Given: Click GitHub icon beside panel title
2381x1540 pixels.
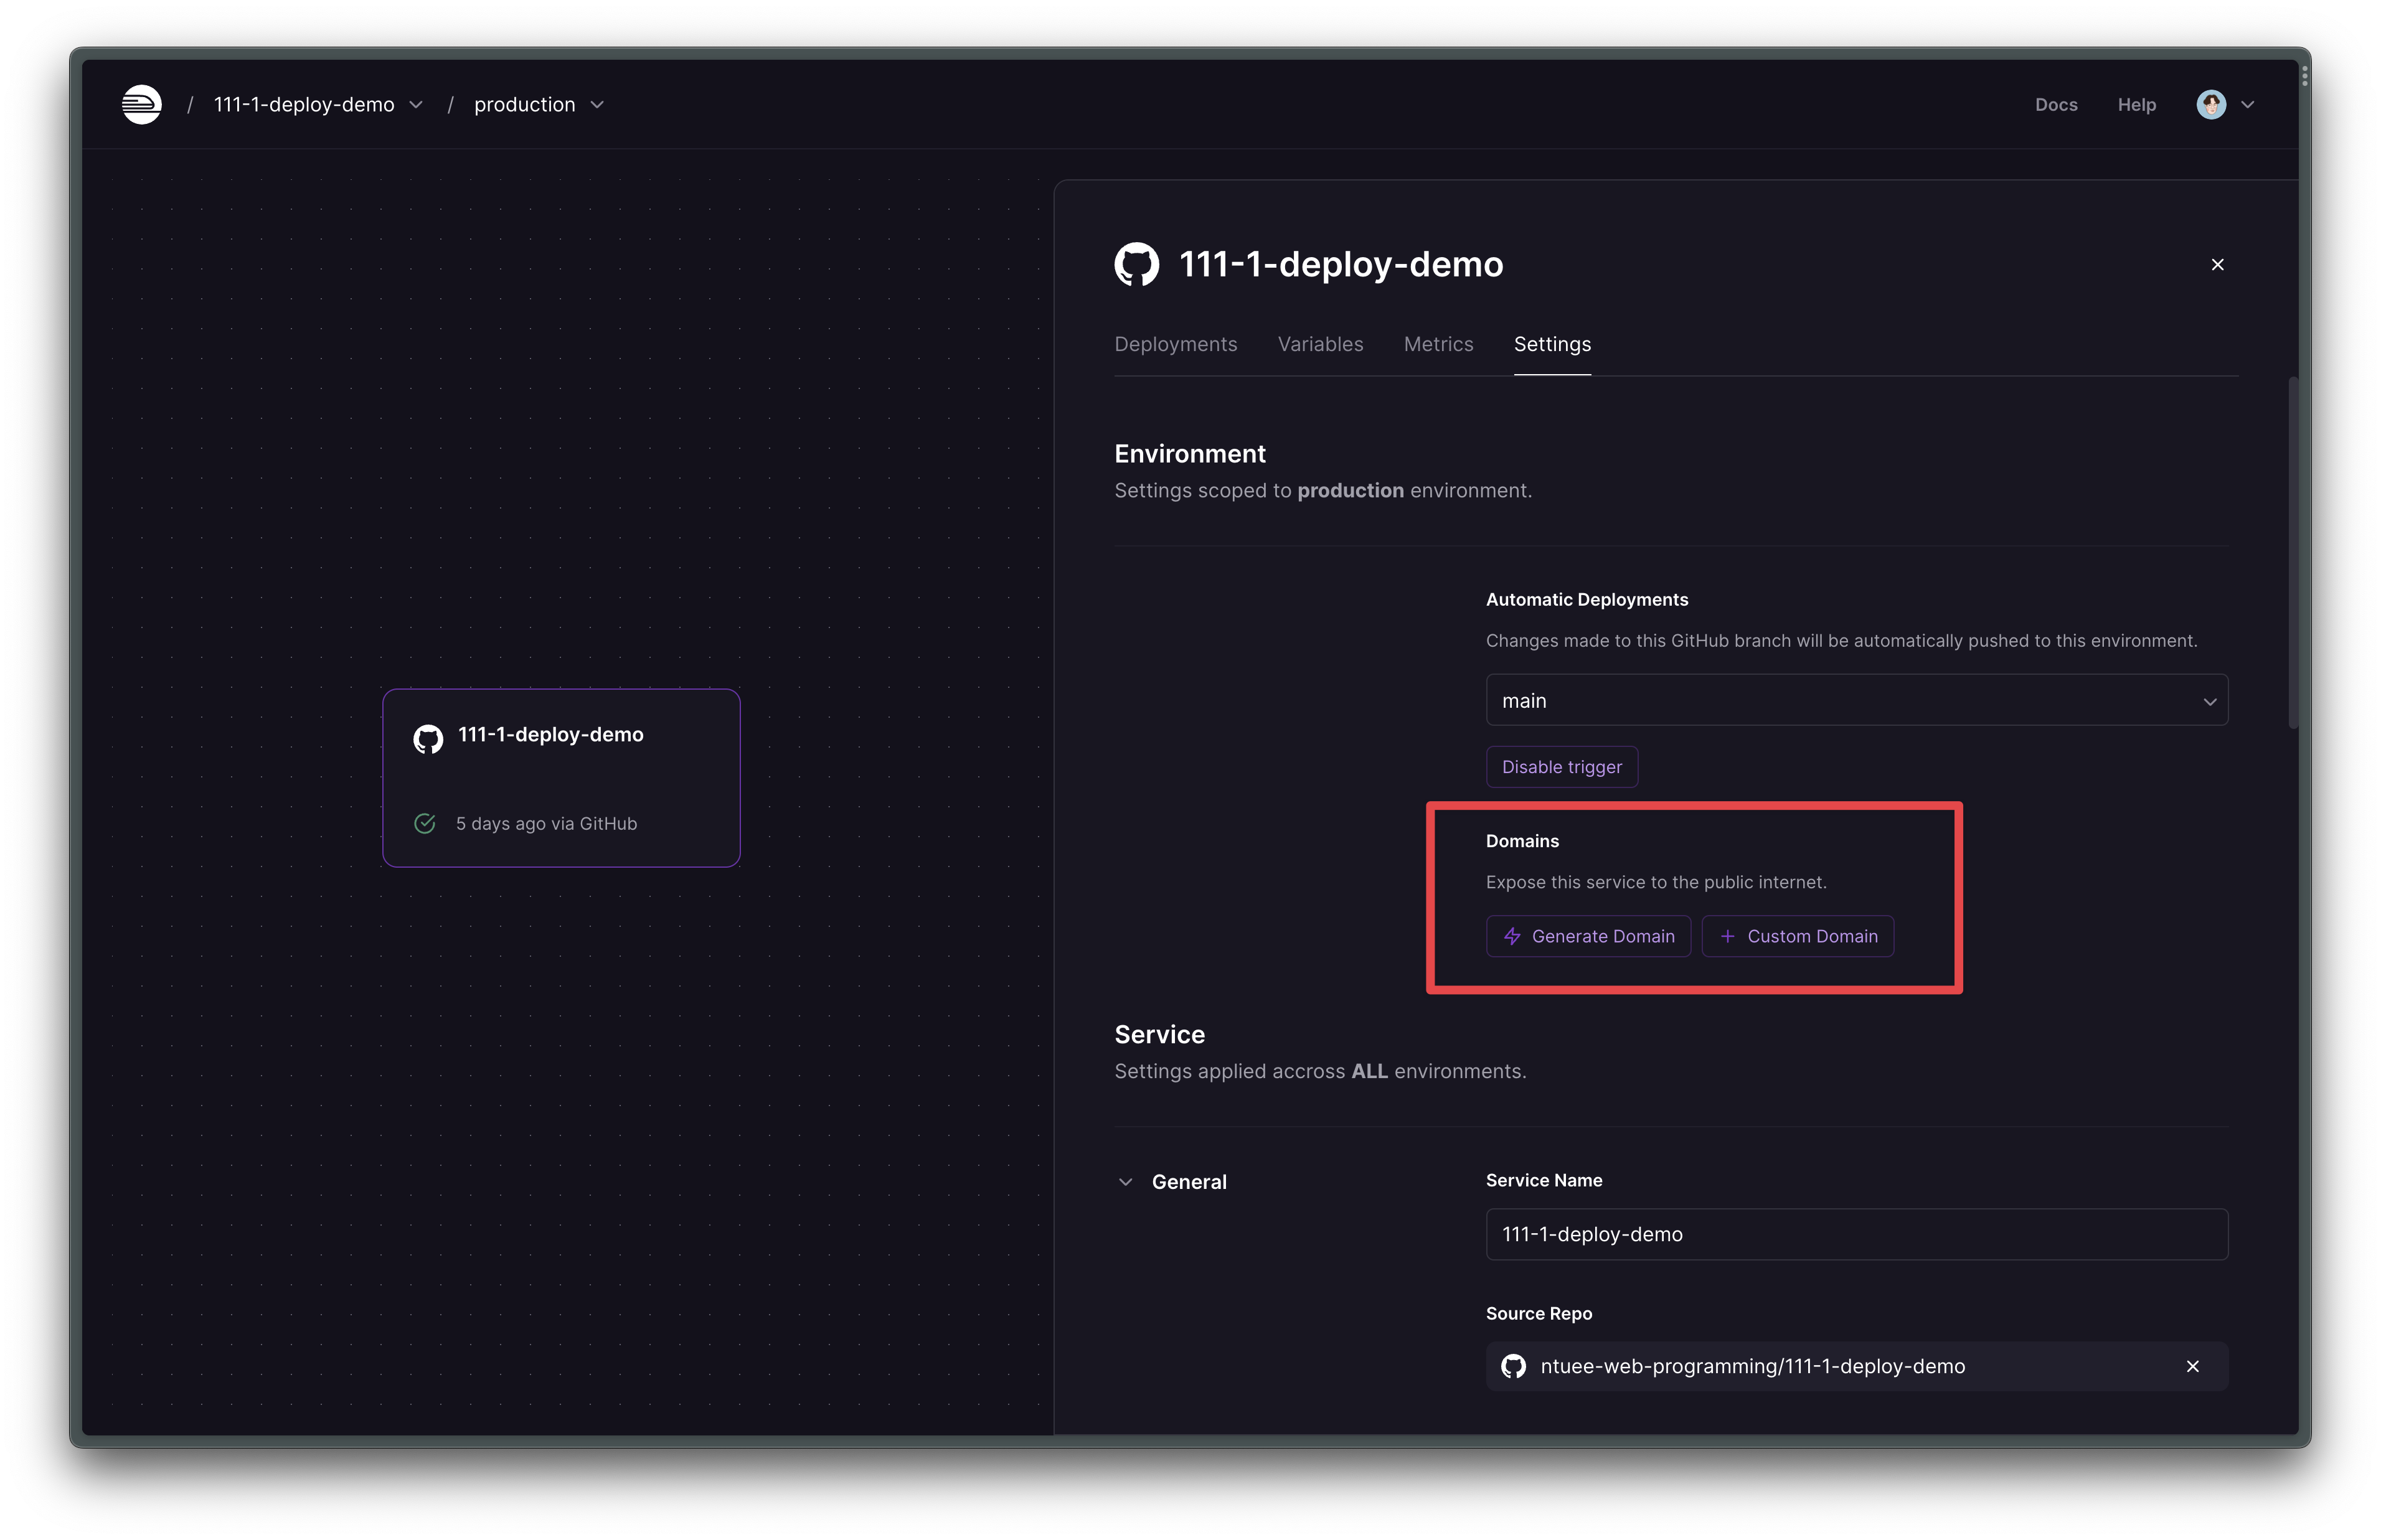Looking at the screenshot, I should click(1136, 265).
